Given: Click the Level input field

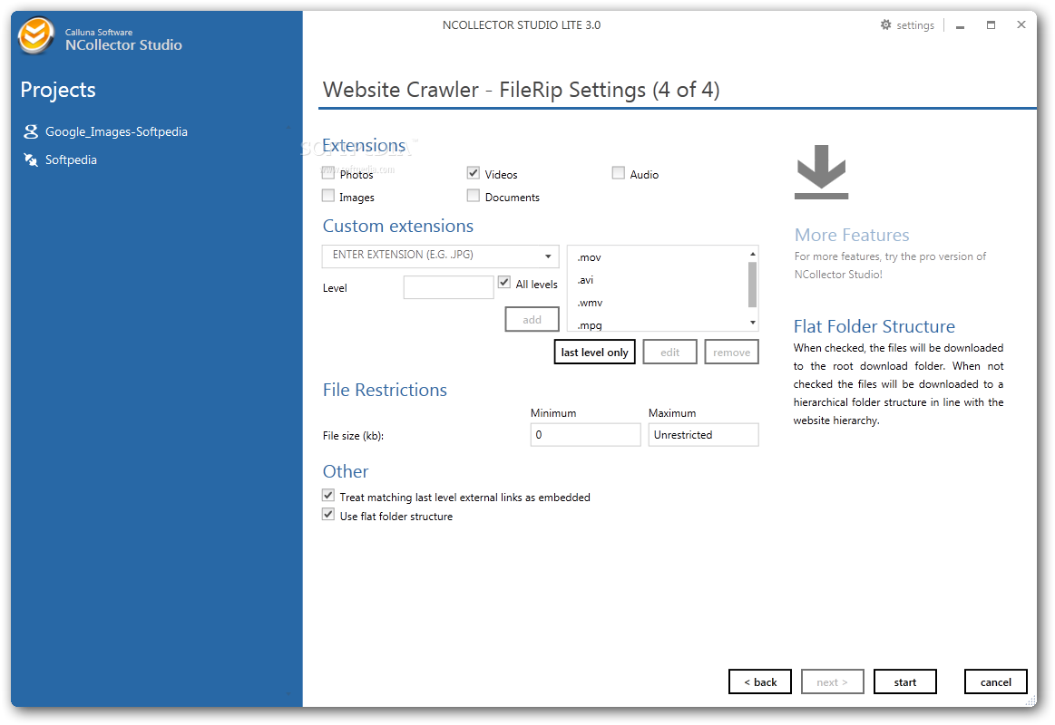Looking at the screenshot, I should (x=448, y=287).
